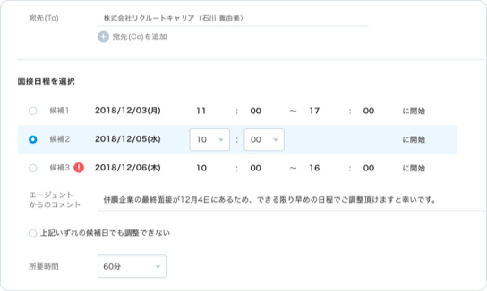Choose the 候補3 radio button
This screenshot has height=291, width=487.
point(33,168)
